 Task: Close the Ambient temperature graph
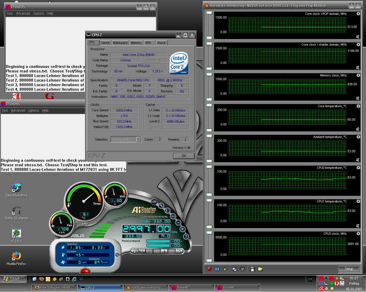(358, 137)
